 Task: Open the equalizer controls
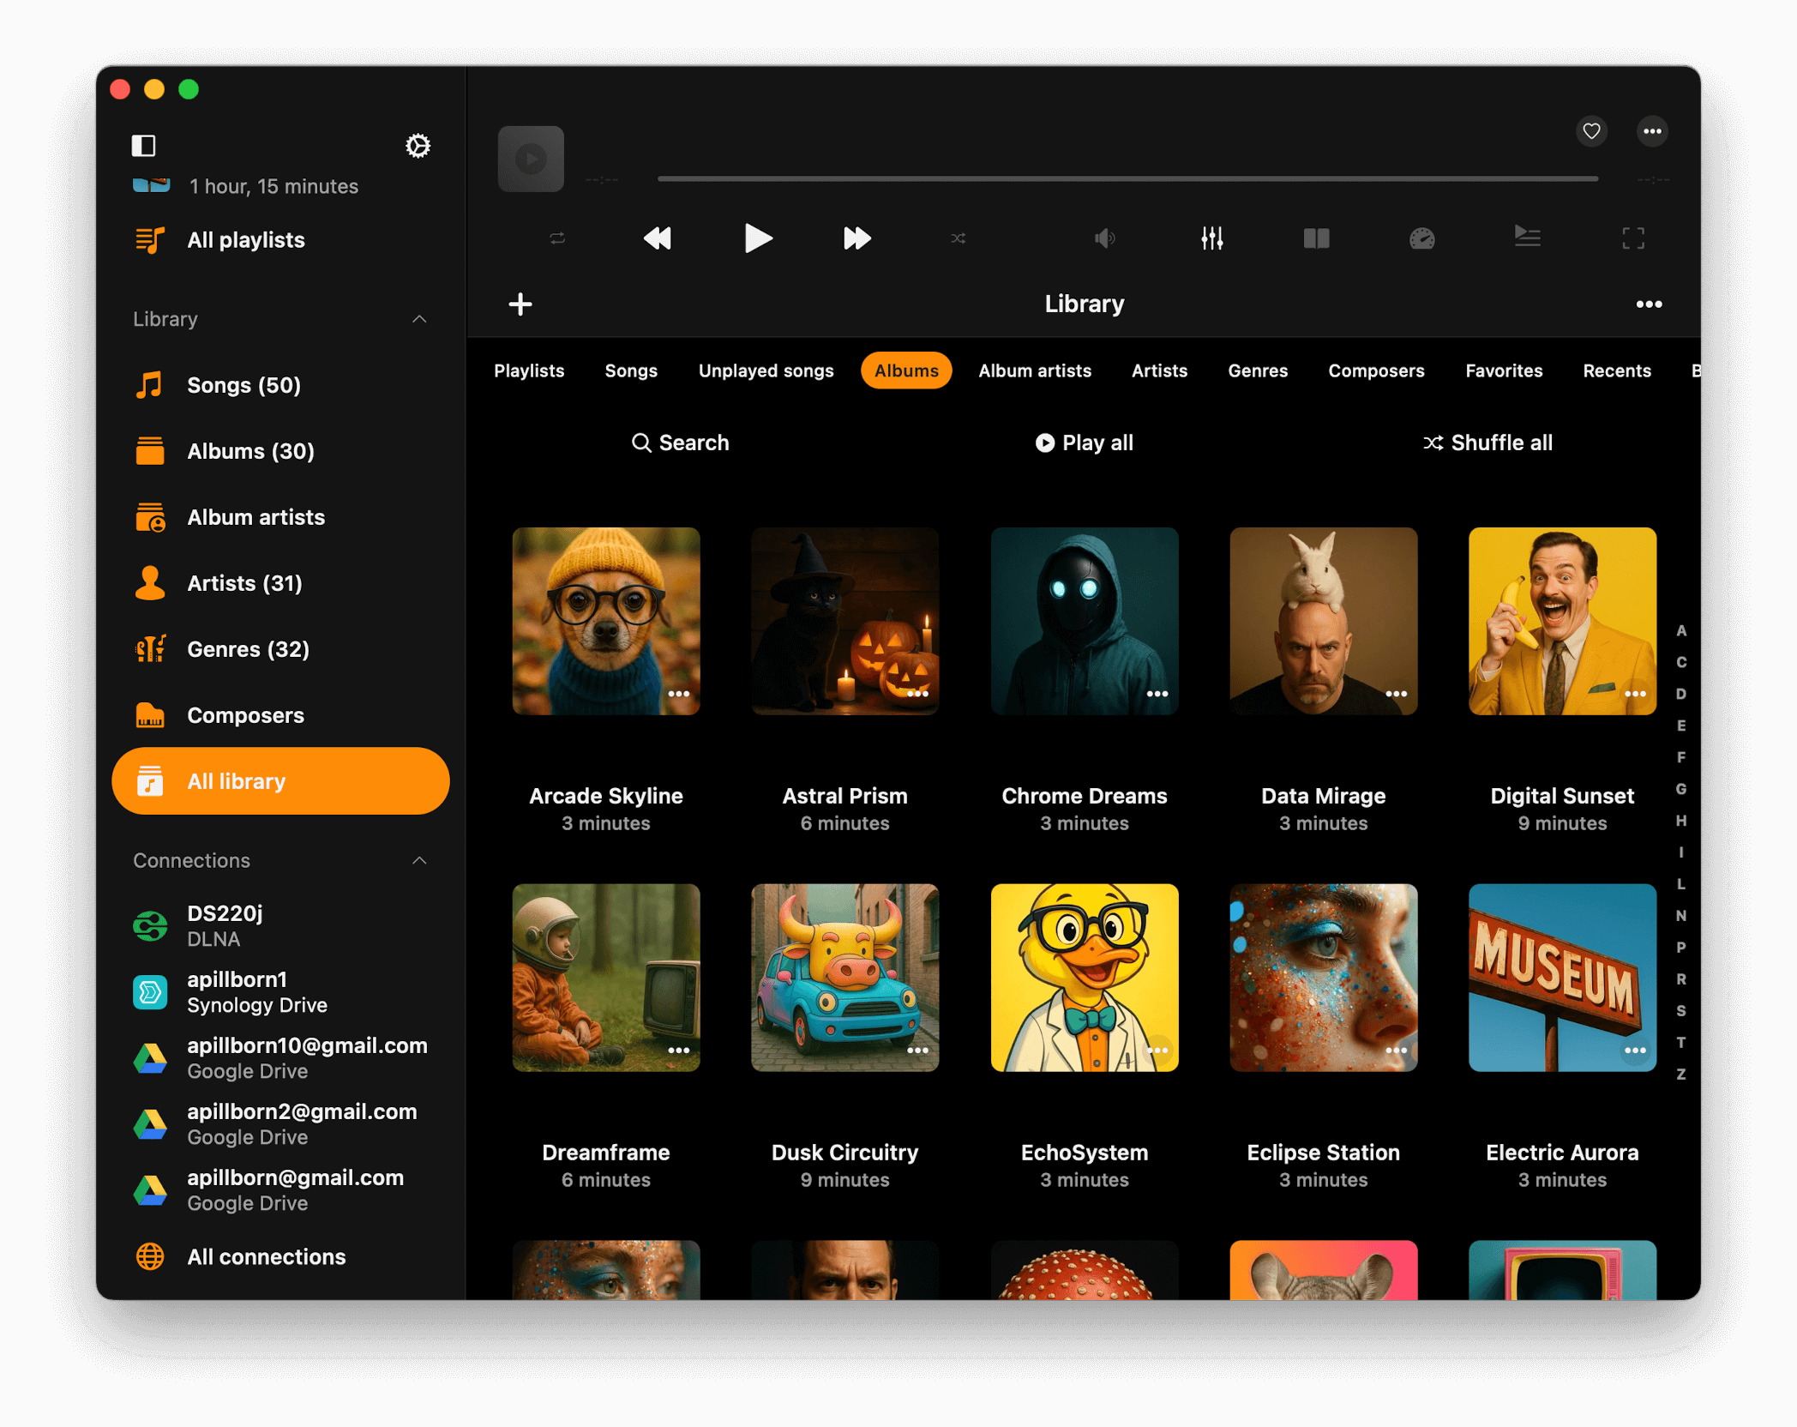click(x=1212, y=238)
